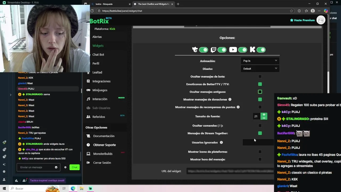Check Mostrar mensajes de recompensas de puntos

260,107
